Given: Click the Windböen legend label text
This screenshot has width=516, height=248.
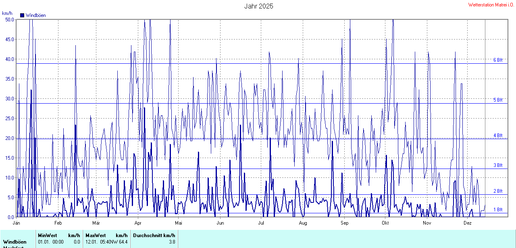Looking at the screenshot, I should (x=35, y=15).
